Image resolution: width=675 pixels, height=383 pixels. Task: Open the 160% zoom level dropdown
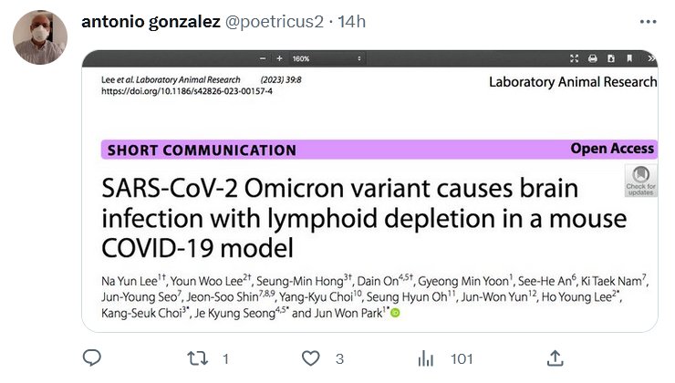(304, 58)
